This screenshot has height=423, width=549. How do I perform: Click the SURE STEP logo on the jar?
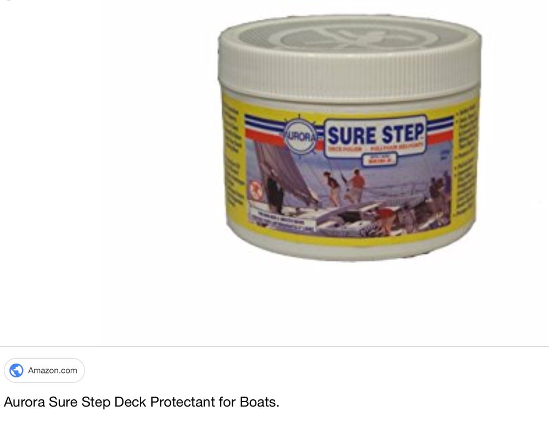375,135
